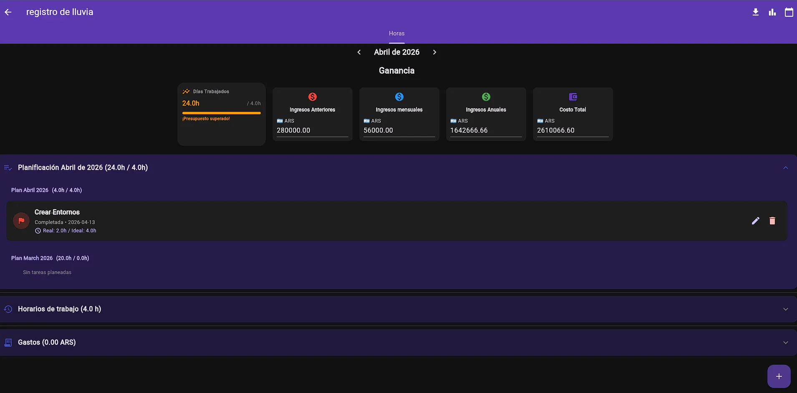The width and height of the screenshot is (797, 393).
Task: Click the Ingresos Anteriores red dollar icon
Action: tap(313, 97)
